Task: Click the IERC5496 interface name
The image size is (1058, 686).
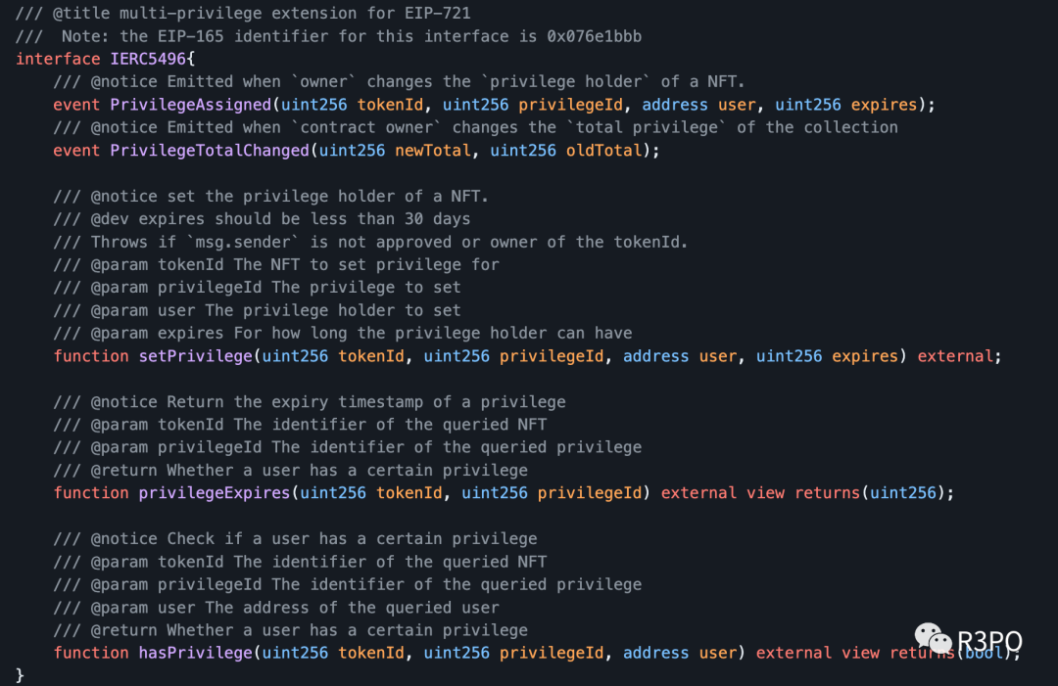Action: (x=148, y=59)
